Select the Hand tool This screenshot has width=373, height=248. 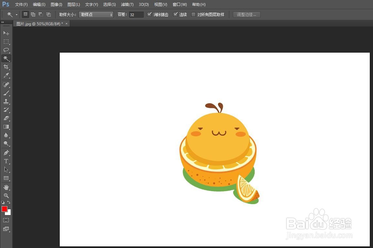pos(6,187)
